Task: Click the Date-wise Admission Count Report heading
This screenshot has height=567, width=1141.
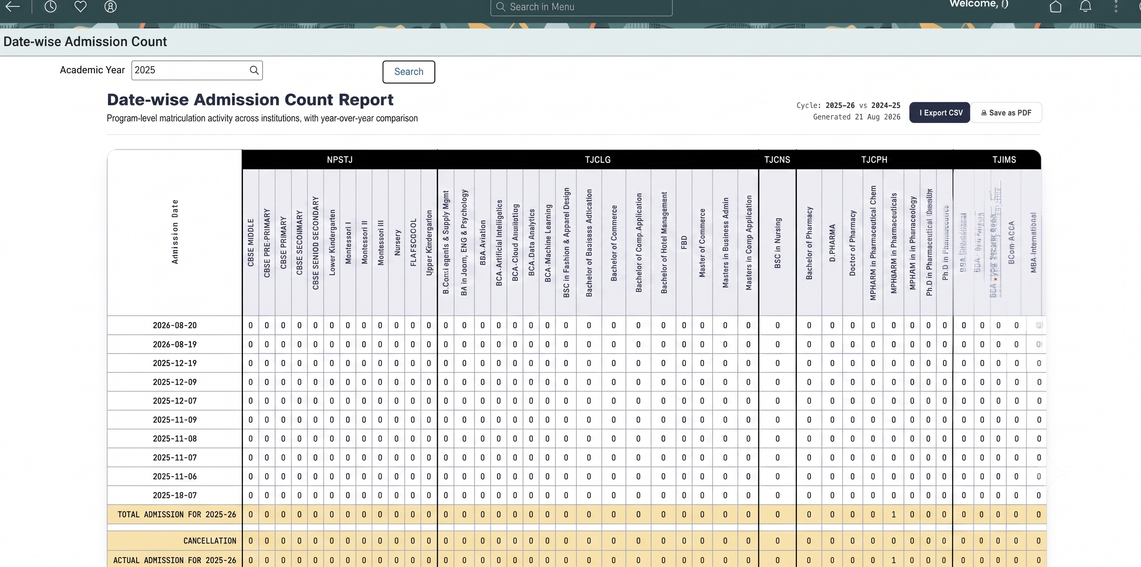Action: pos(250,100)
